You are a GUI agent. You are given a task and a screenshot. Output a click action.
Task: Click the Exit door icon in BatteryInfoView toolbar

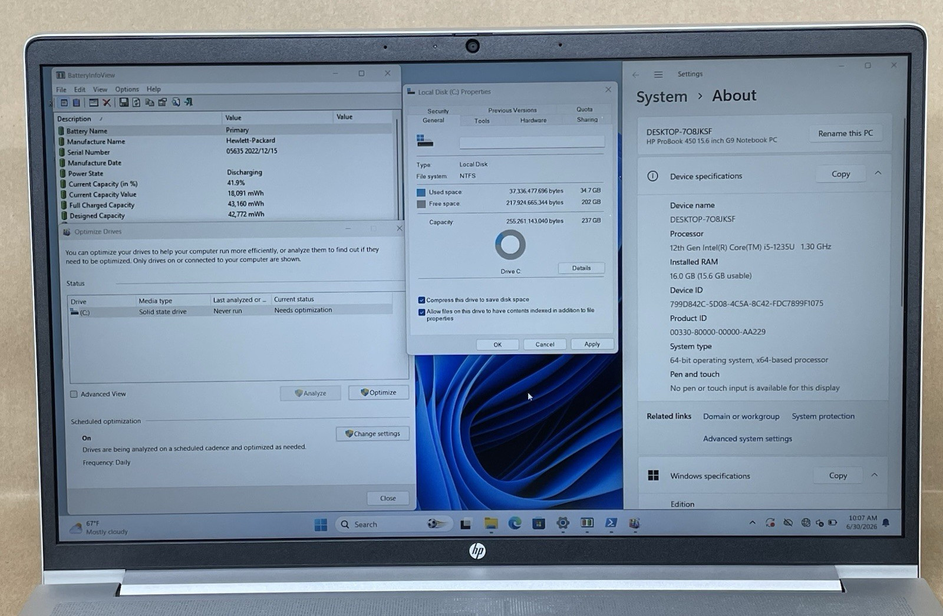pyautogui.click(x=189, y=103)
